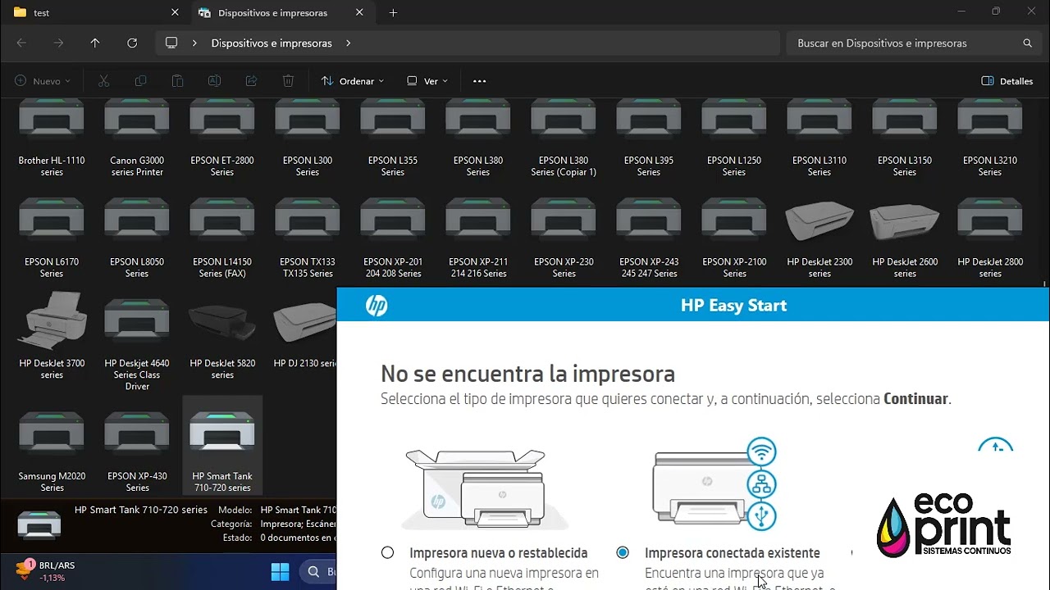
Task: Close the test tab
Action: coord(175,13)
